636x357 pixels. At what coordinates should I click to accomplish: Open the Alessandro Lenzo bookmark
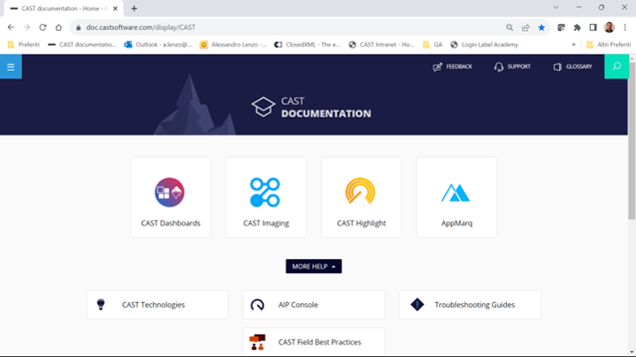pyautogui.click(x=234, y=44)
